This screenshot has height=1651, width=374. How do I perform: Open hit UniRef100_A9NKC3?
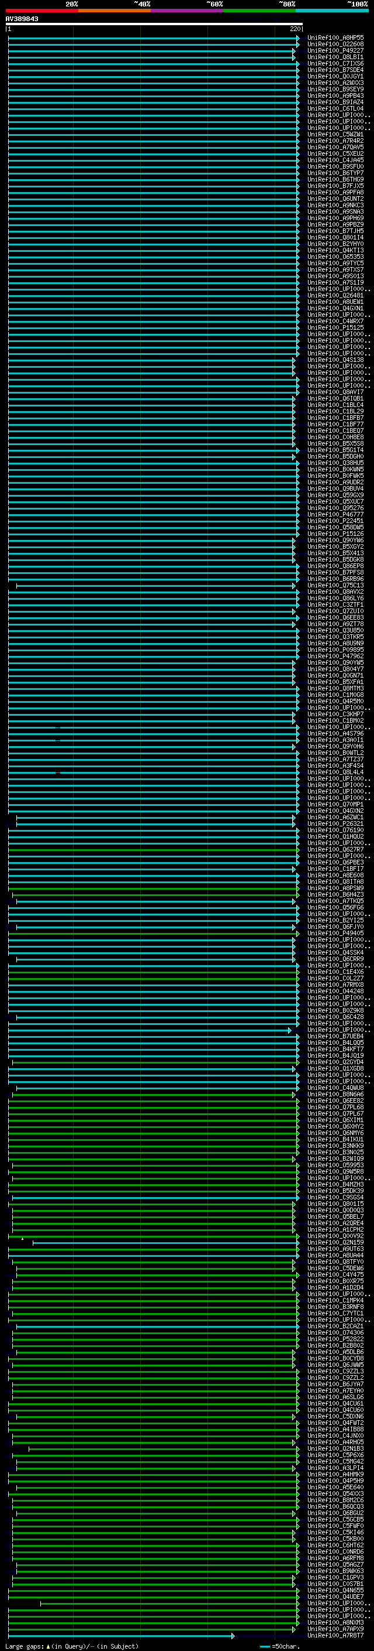click(x=335, y=205)
